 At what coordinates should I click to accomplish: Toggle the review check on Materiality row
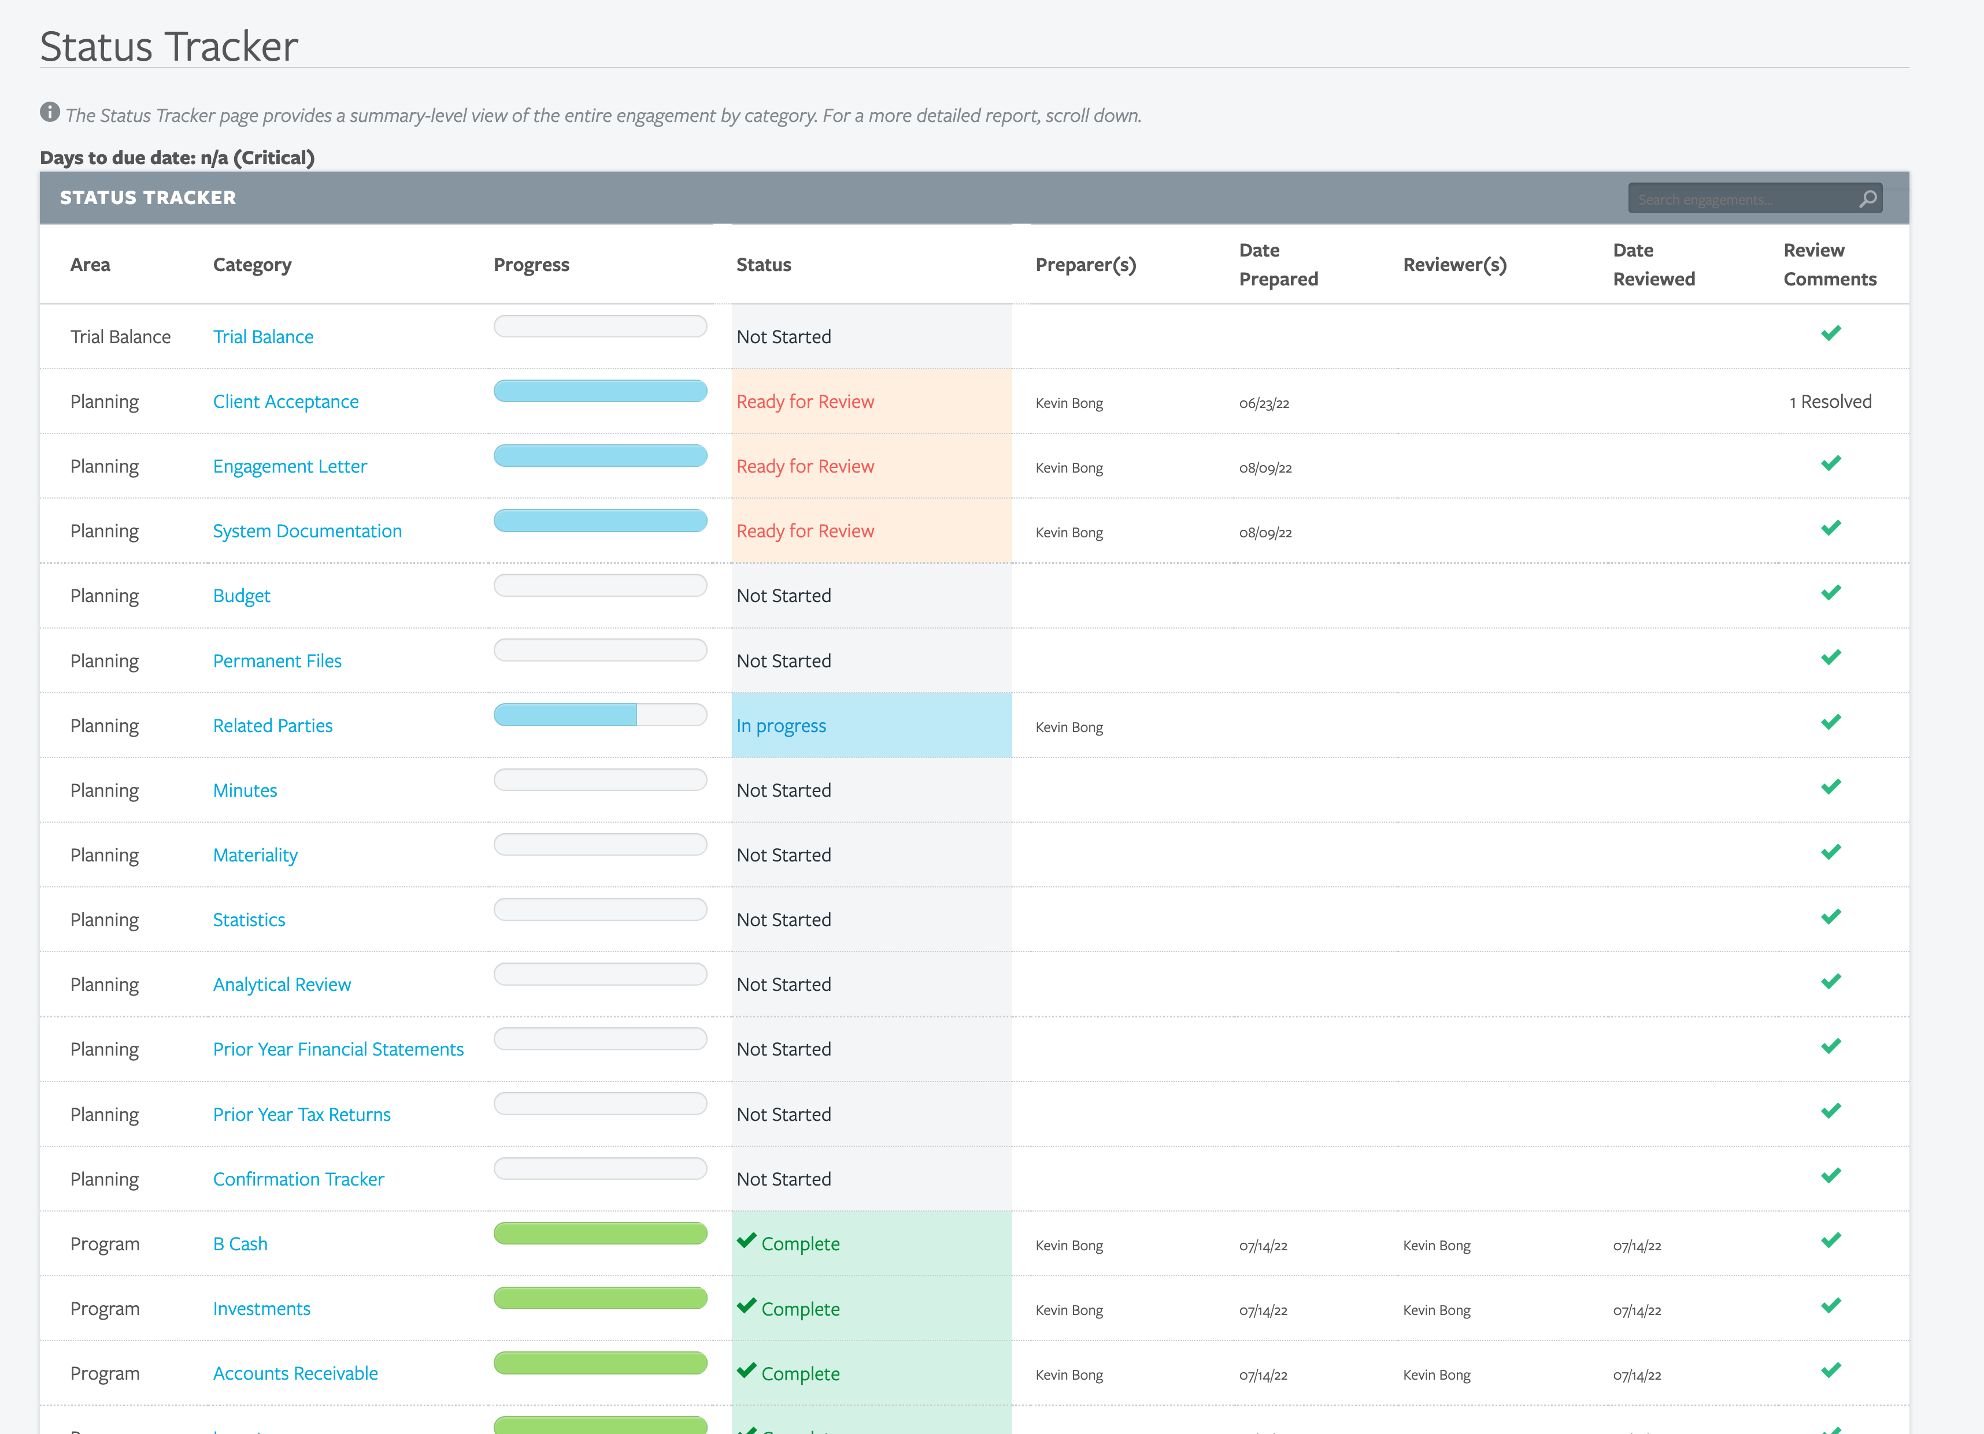point(1831,851)
